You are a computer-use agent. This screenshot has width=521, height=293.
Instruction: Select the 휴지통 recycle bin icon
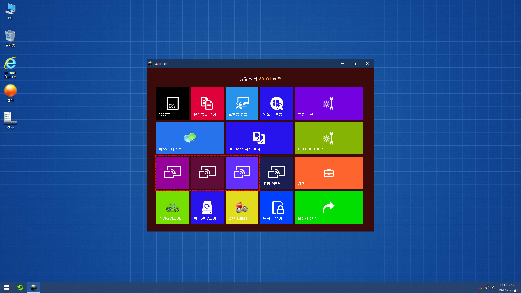tap(10, 39)
